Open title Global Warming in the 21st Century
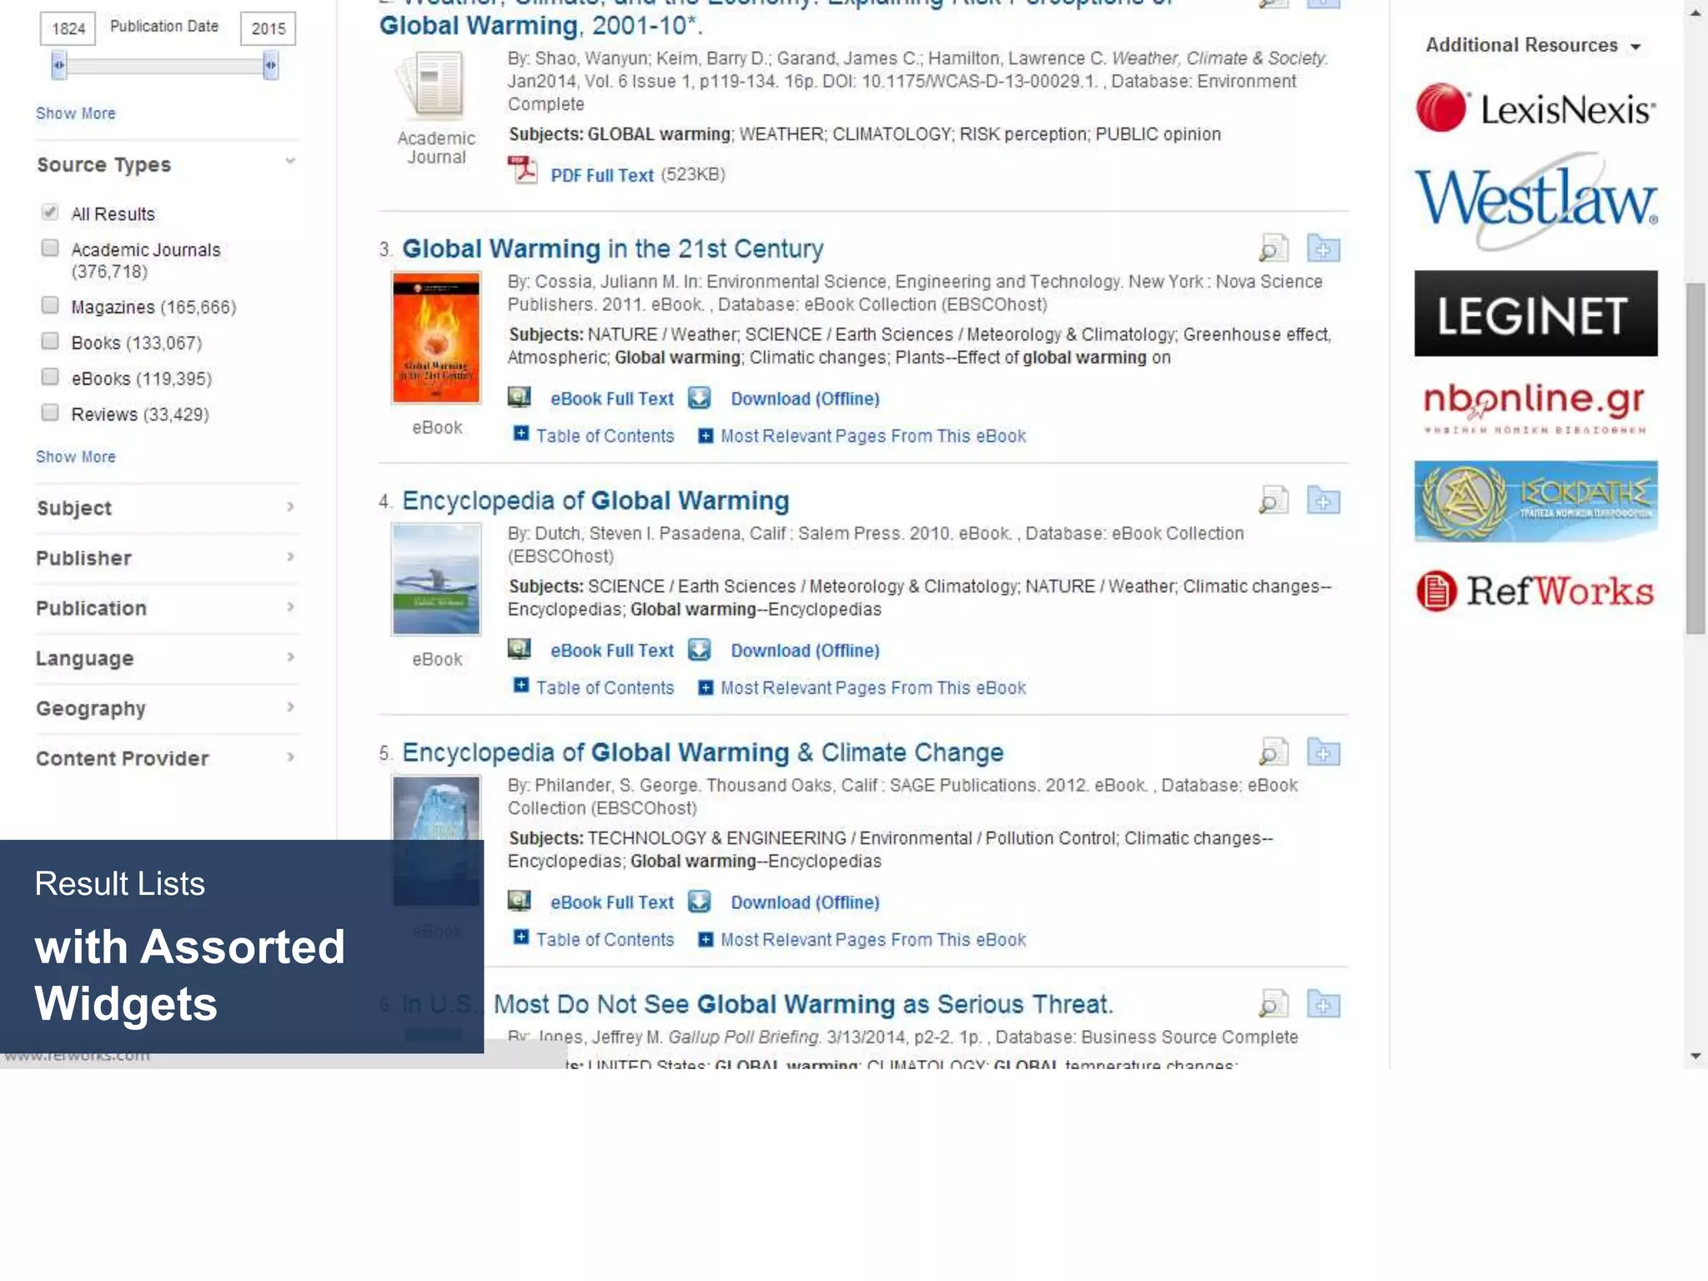The width and height of the screenshot is (1708, 1281). tap(613, 249)
